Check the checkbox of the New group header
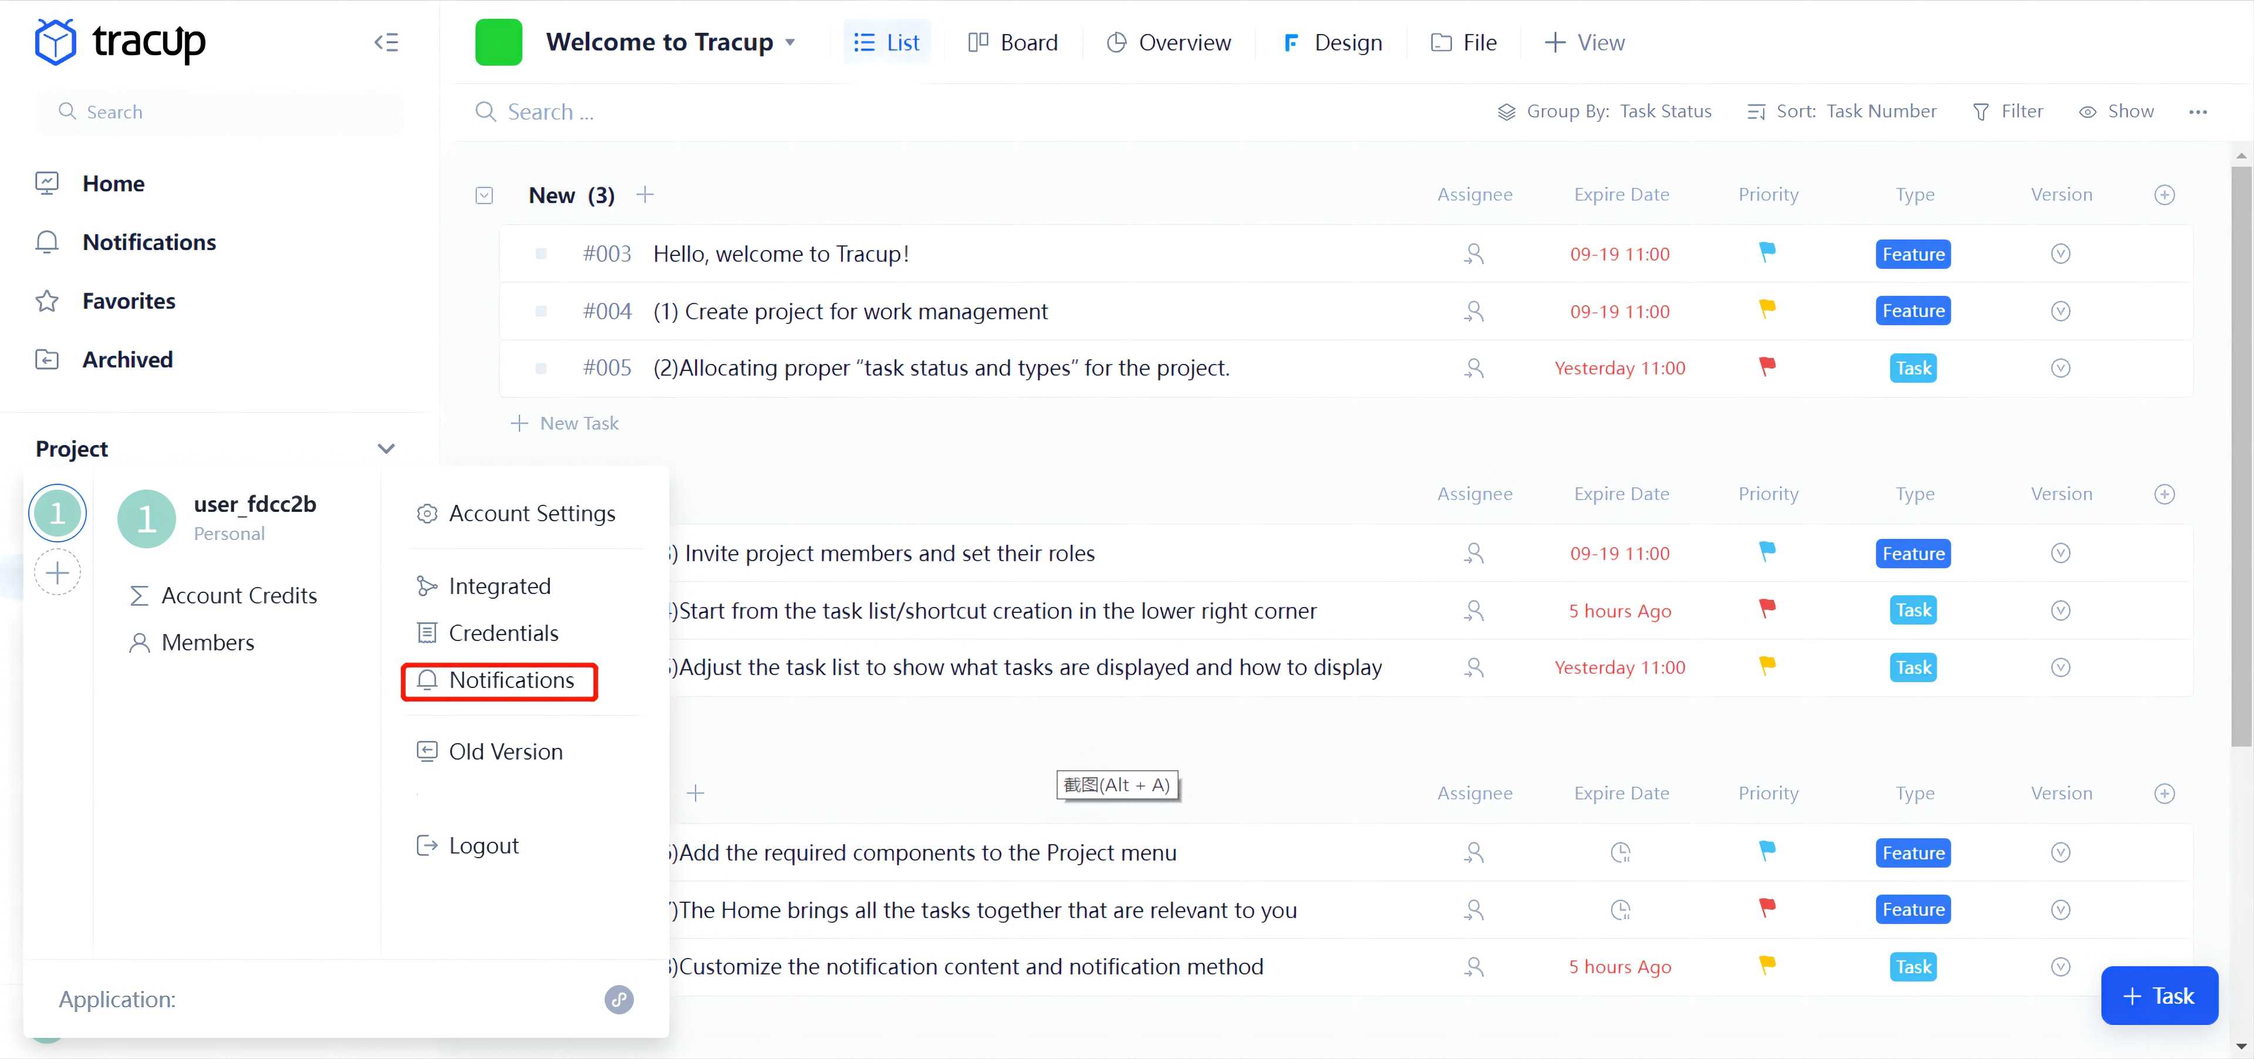 click(x=483, y=195)
